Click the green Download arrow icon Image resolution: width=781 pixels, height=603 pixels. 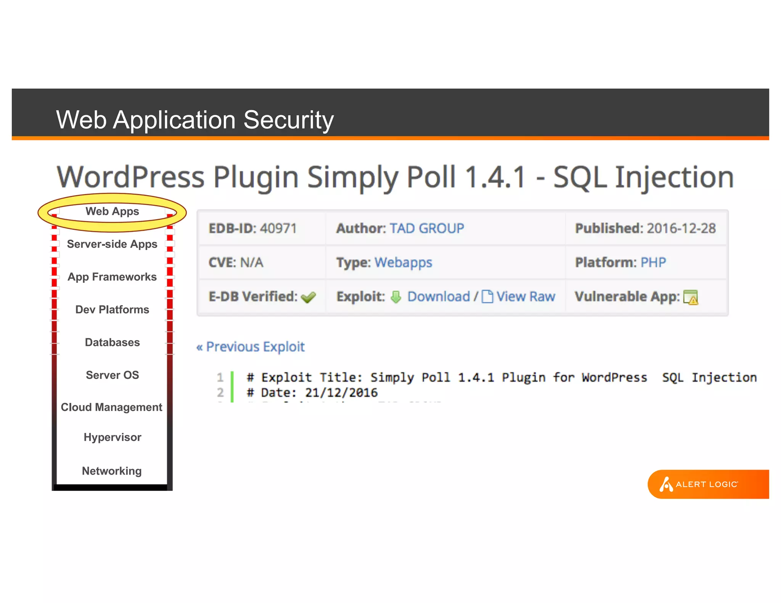click(396, 297)
